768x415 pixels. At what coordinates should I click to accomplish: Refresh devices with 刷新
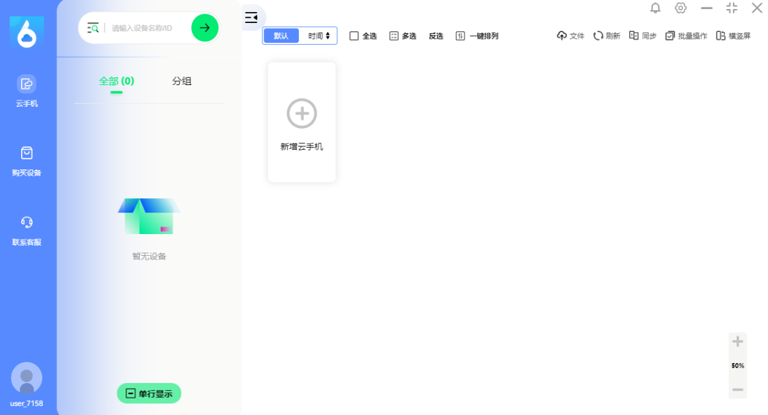click(607, 36)
